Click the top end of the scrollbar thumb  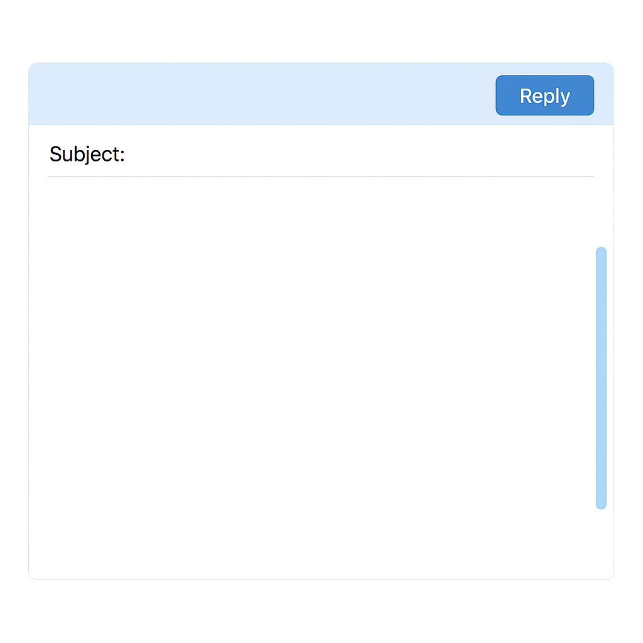(x=601, y=251)
